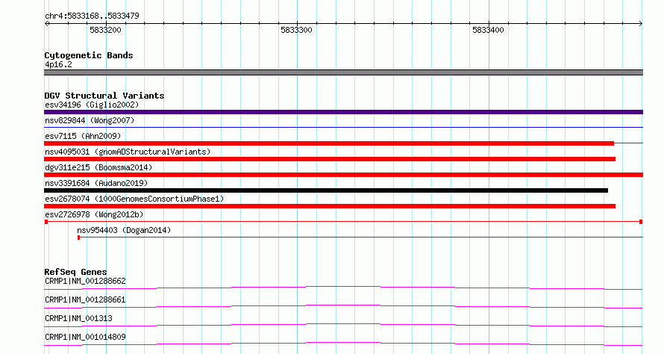Click the chr4:5833168..5833479 region label
This screenshot has height=354, width=664.
point(92,16)
